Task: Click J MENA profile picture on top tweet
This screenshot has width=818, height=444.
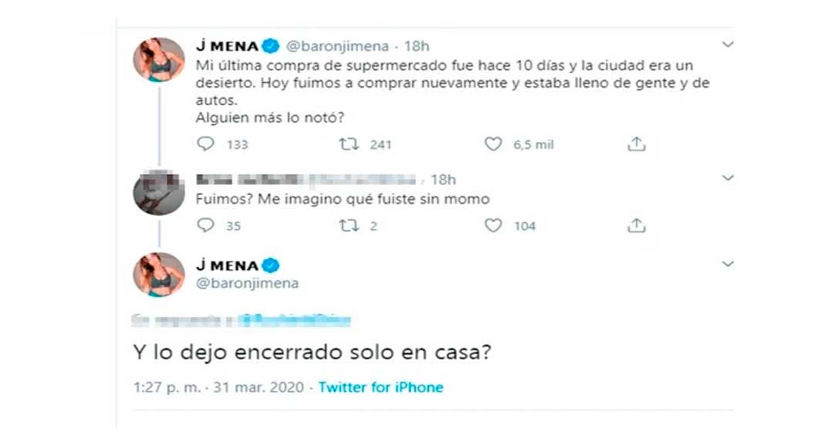Action: (160, 59)
